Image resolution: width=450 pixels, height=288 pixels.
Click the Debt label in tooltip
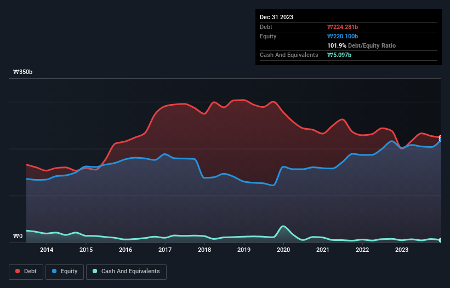(266, 27)
